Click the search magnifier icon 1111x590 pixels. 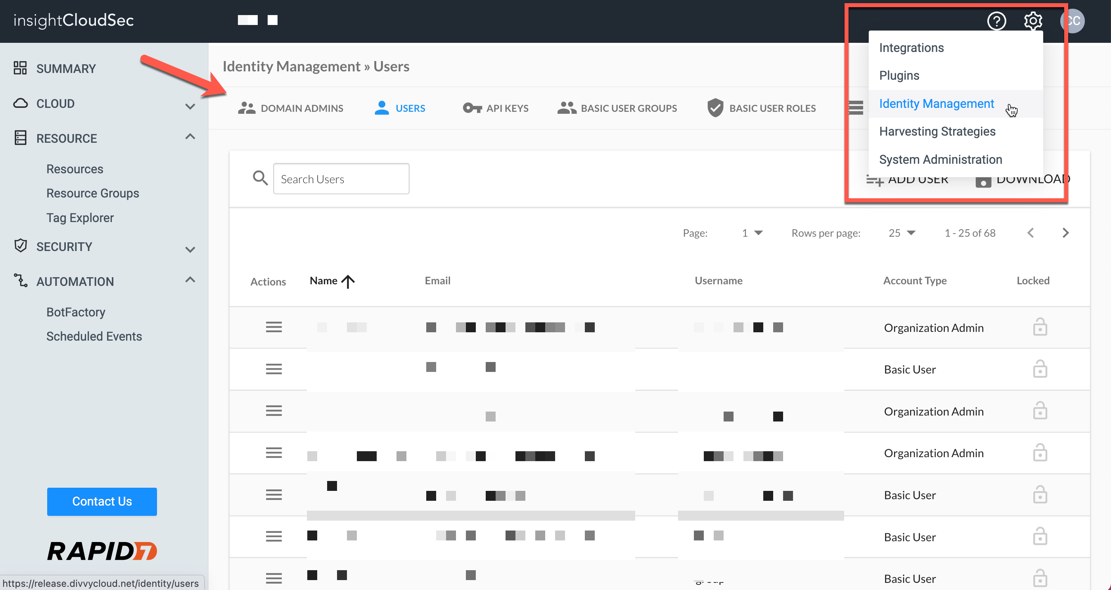coord(260,178)
